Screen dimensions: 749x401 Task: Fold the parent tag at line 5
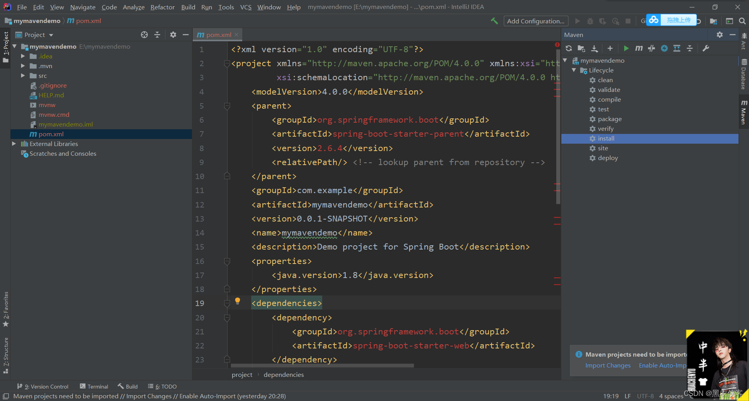click(227, 106)
